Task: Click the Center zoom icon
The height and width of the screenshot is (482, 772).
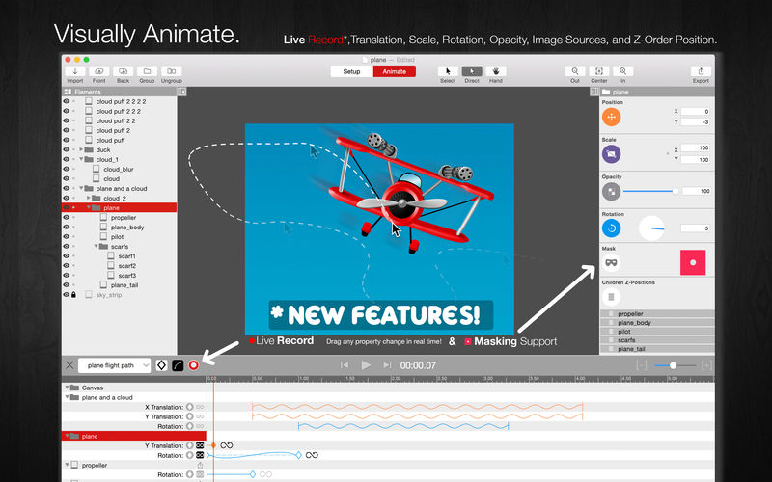Action: [x=598, y=71]
